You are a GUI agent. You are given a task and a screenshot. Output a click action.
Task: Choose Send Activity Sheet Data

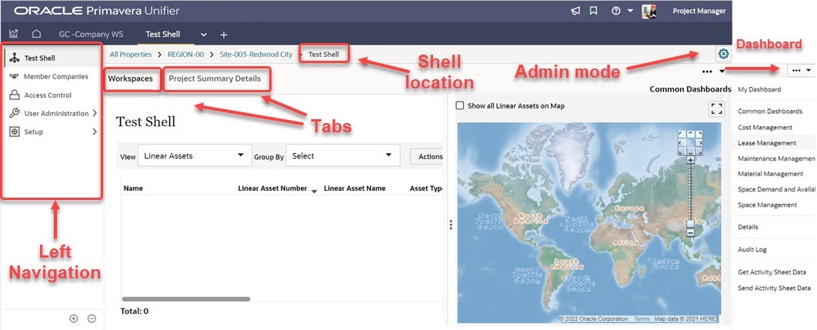click(x=774, y=288)
